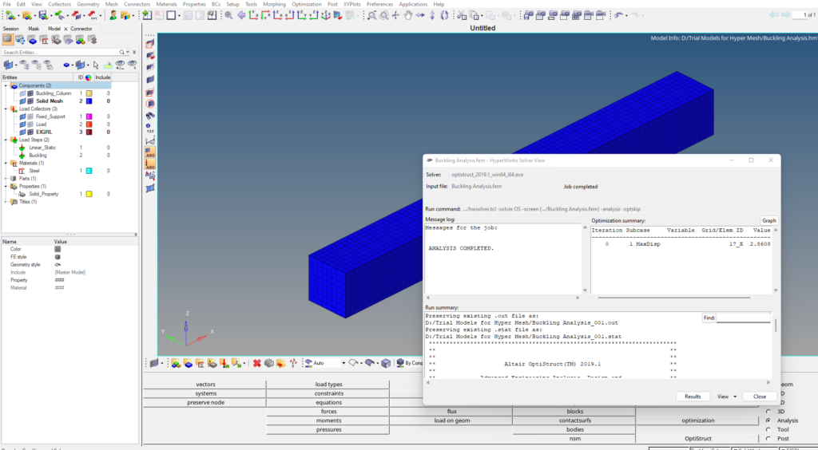Collapse the Materials (1) tree node

point(6,163)
